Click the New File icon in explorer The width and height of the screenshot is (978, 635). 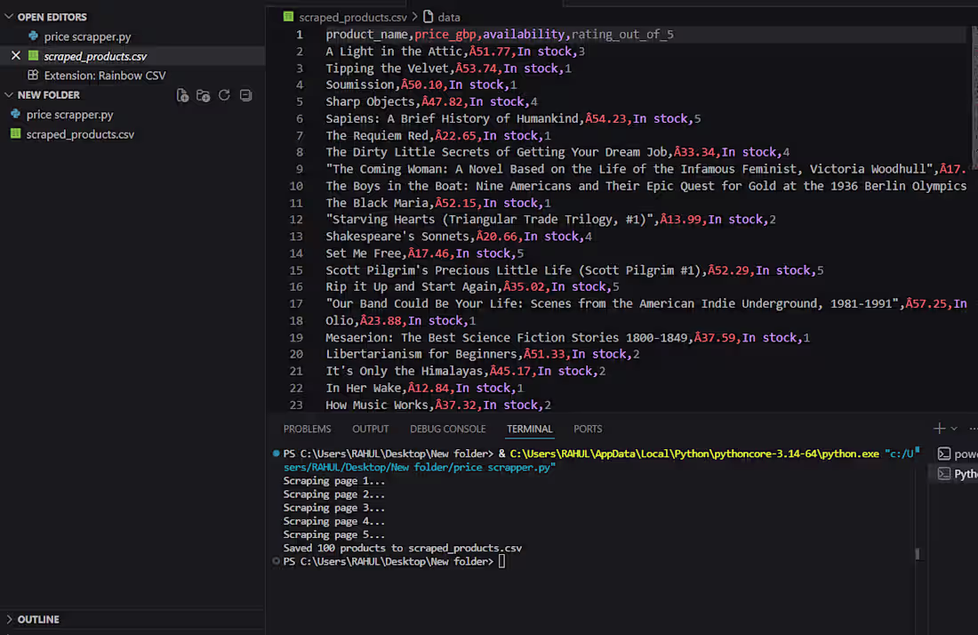pyautogui.click(x=182, y=95)
